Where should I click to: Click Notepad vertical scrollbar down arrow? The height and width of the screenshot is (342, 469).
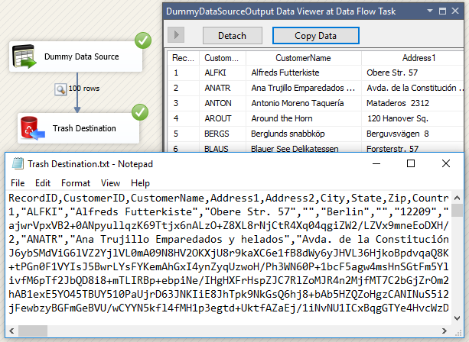[x=457, y=318]
